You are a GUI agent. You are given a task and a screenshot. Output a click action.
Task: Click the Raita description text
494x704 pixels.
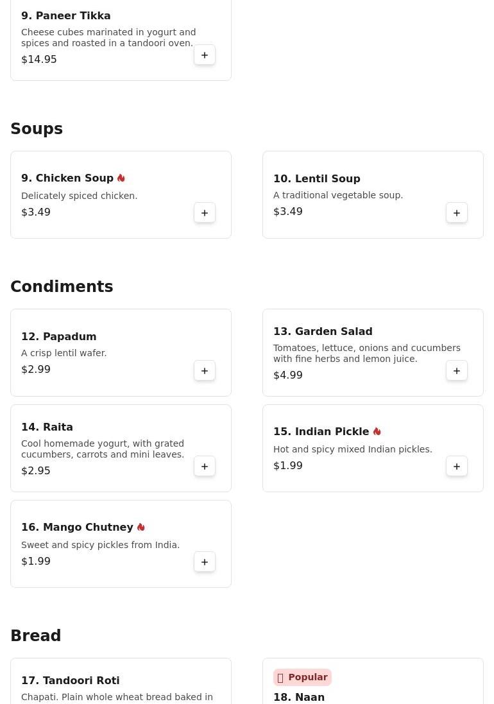click(x=103, y=449)
